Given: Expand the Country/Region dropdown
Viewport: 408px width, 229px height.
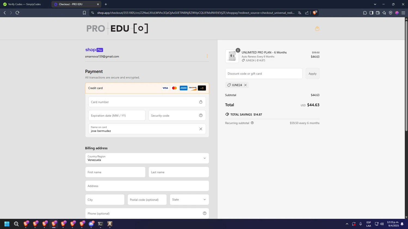Looking at the screenshot, I should (147, 158).
